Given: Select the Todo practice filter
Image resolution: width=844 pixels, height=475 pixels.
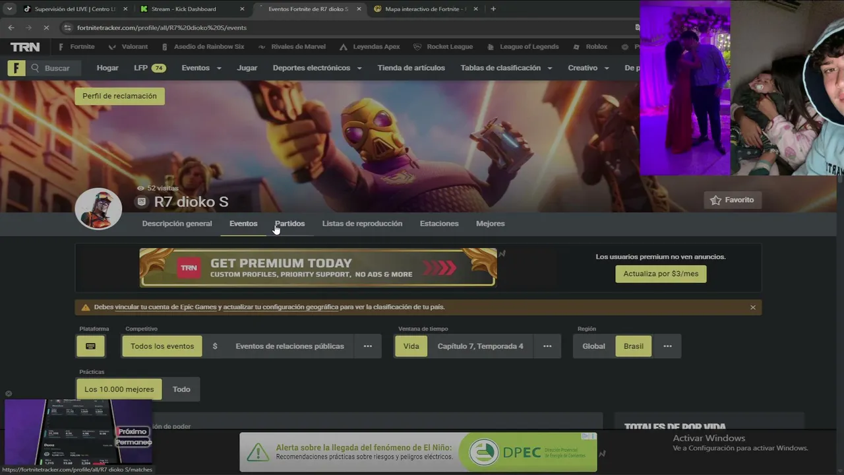Looking at the screenshot, I should coord(181,389).
